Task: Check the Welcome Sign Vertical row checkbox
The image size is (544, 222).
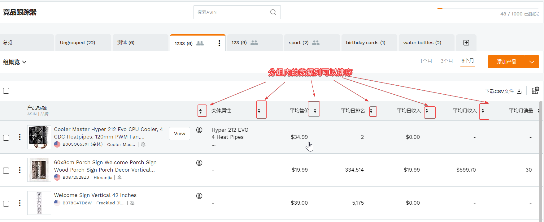Action: point(6,203)
